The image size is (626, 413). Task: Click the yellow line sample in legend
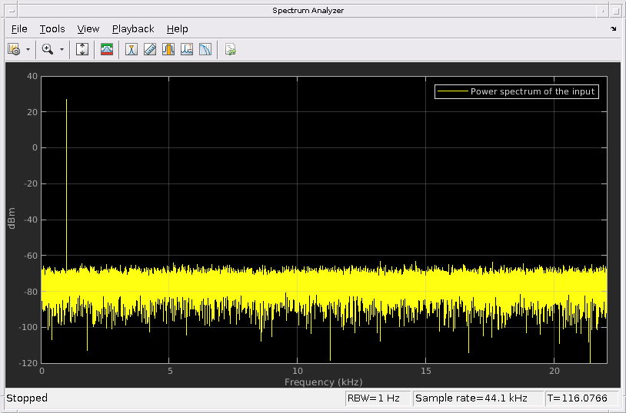(452, 91)
